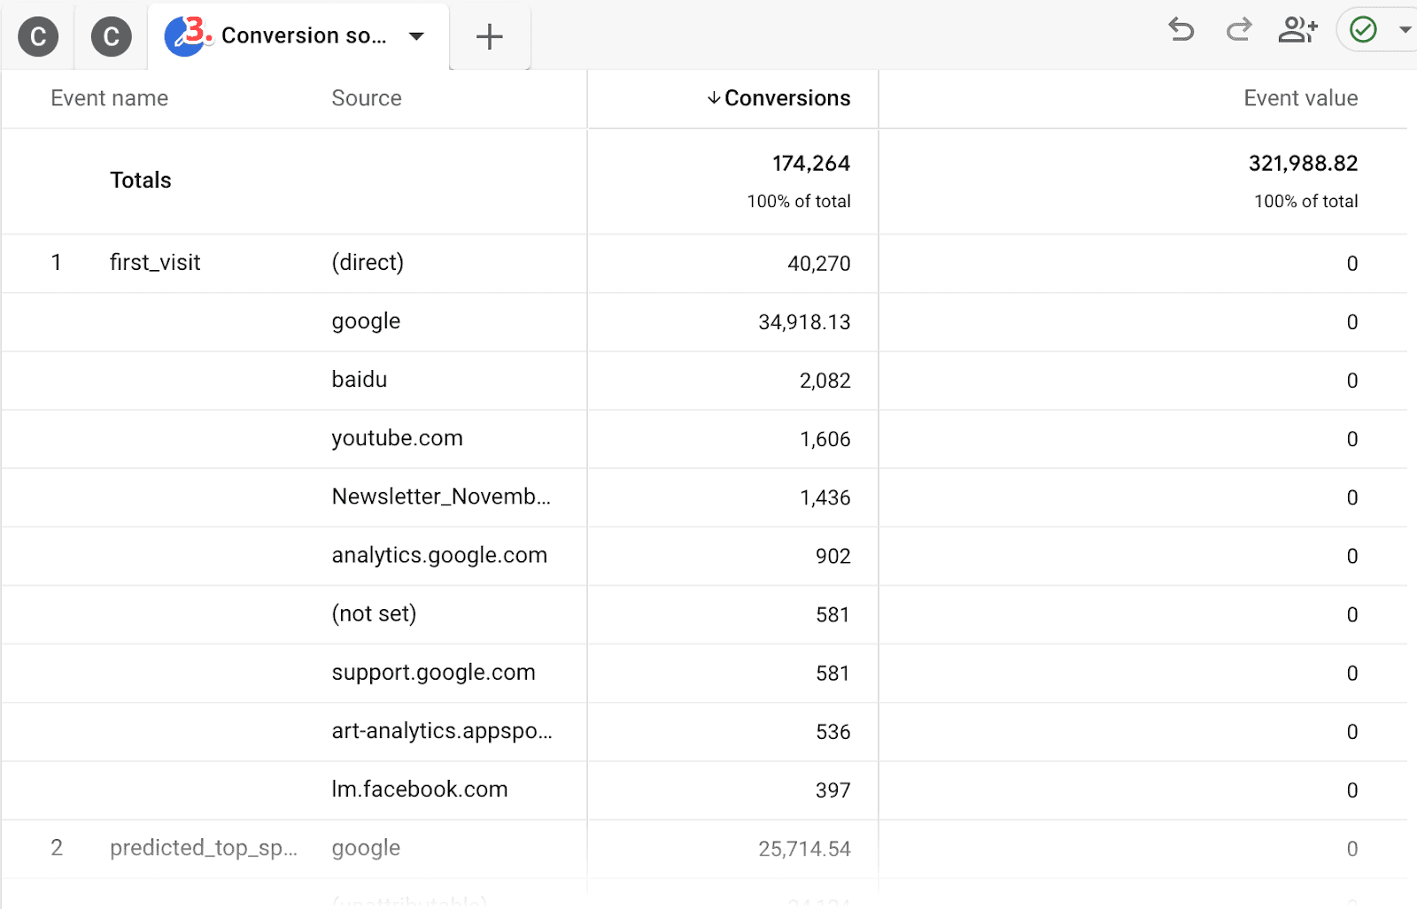Image resolution: width=1417 pixels, height=909 pixels.
Task: Click the Source column header
Action: click(367, 97)
